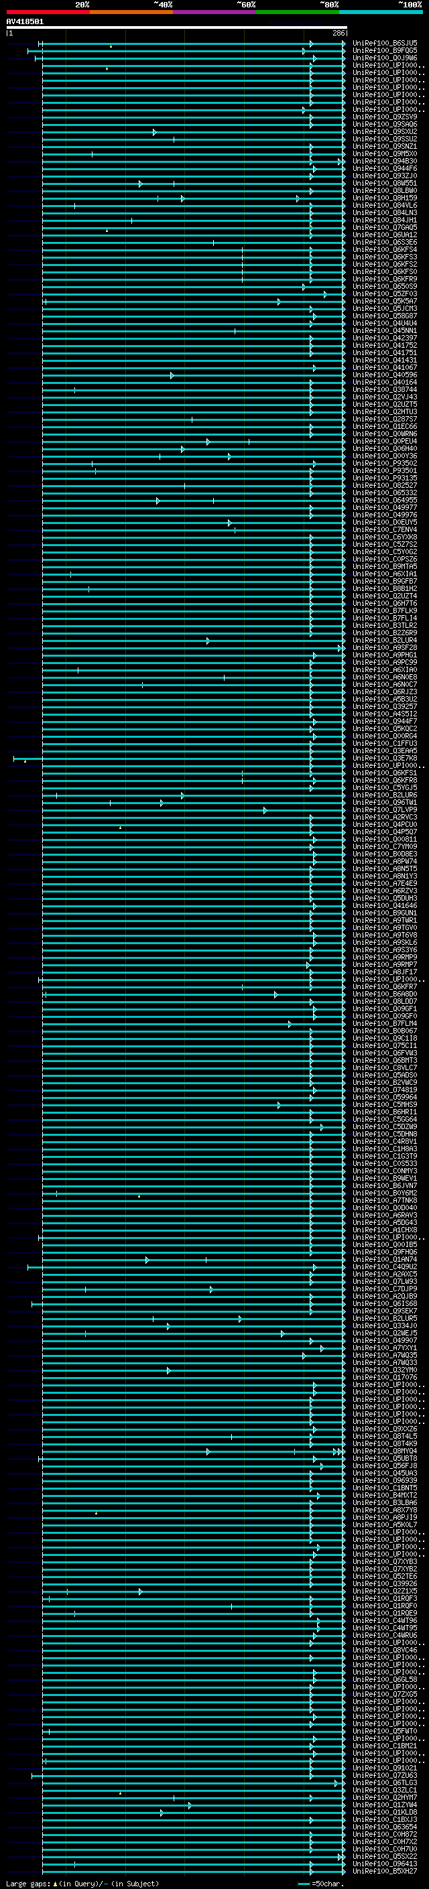
Task: Open hit UniRef100_Q0J9W6
Action: click(385, 58)
